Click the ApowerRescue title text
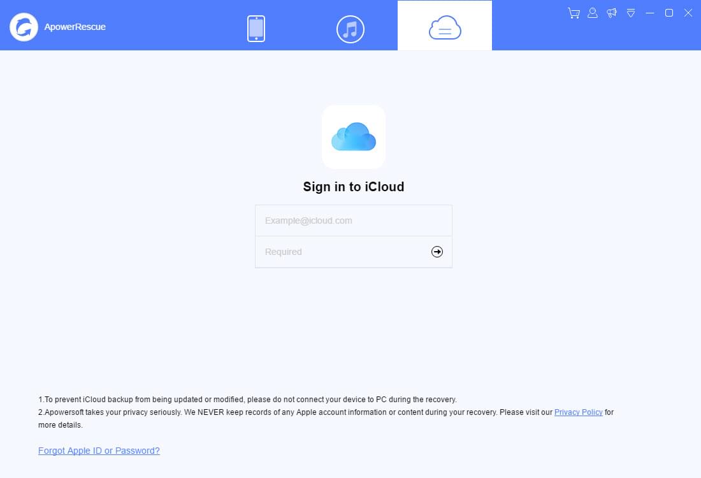Viewport: 701px width, 478px height. (76, 27)
